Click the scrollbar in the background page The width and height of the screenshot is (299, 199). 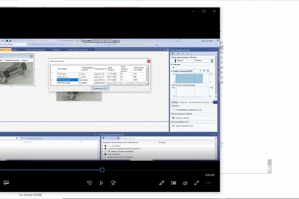coord(269,166)
